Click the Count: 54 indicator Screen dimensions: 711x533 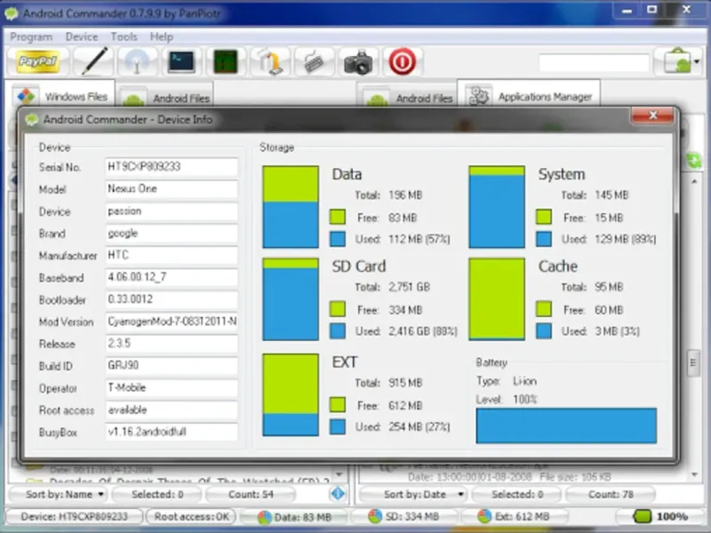click(251, 494)
